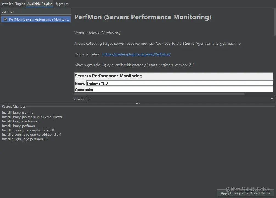The image size is (276, 198).
Task: Click the Version dropdown arrow
Action: (x=272, y=99)
